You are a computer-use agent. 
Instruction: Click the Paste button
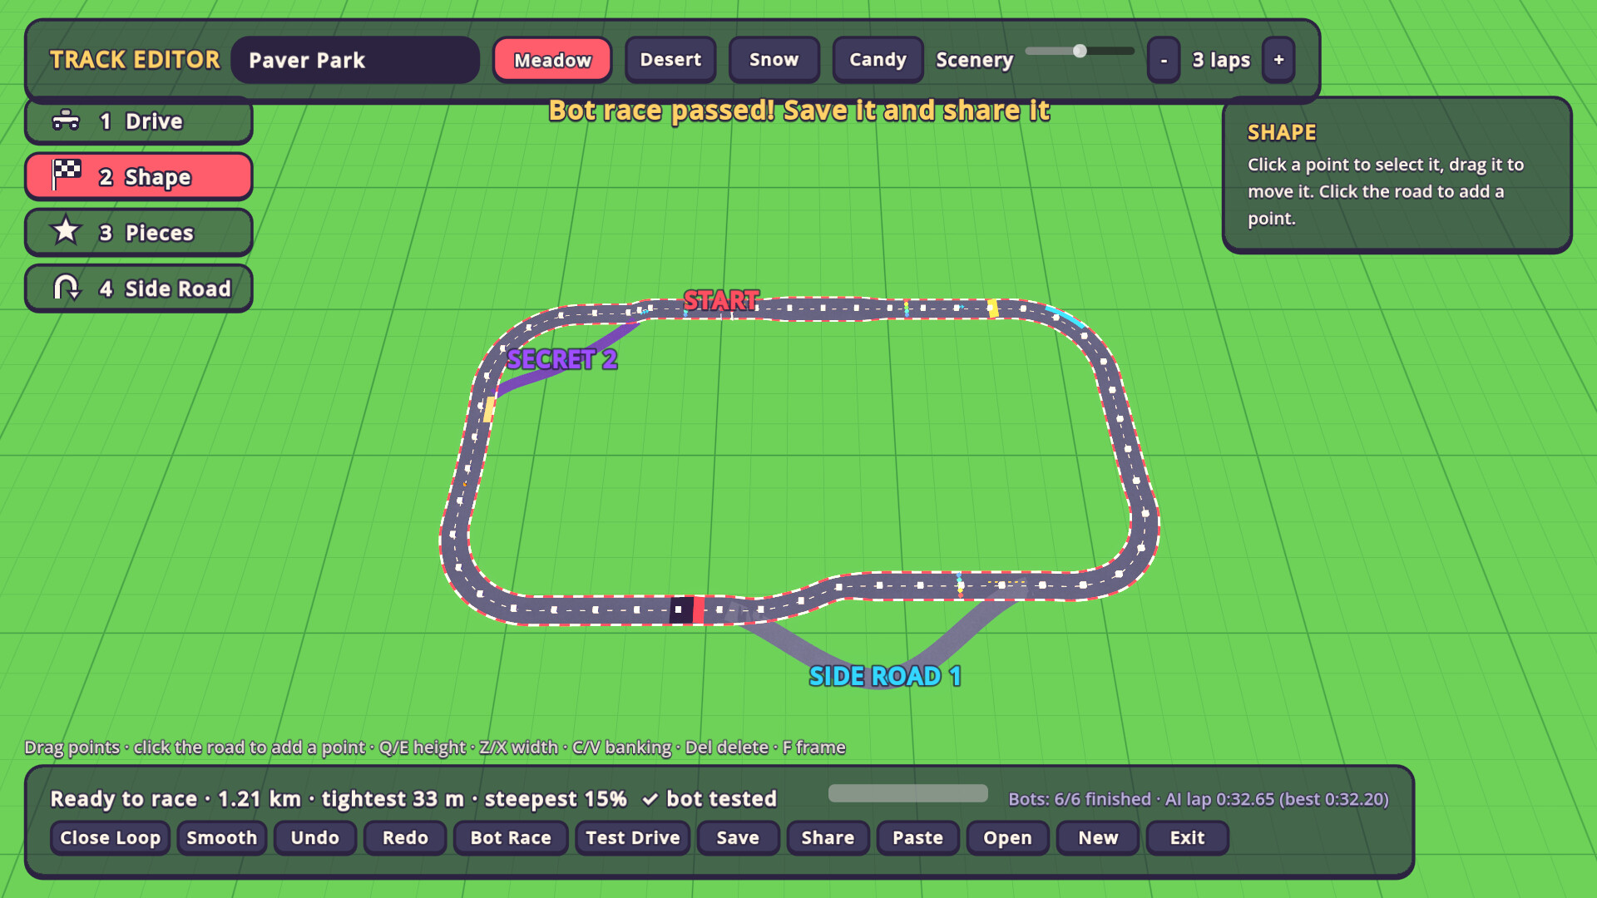point(917,838)
